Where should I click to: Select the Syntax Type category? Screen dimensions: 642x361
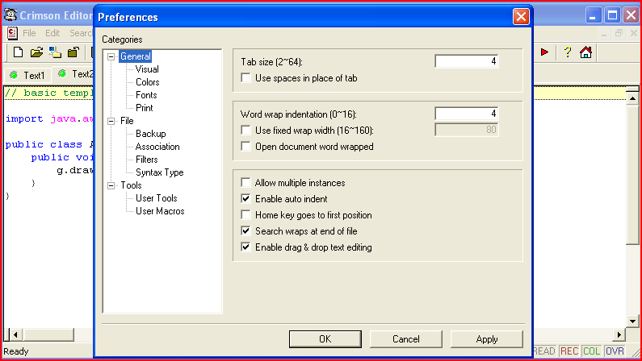160,172
